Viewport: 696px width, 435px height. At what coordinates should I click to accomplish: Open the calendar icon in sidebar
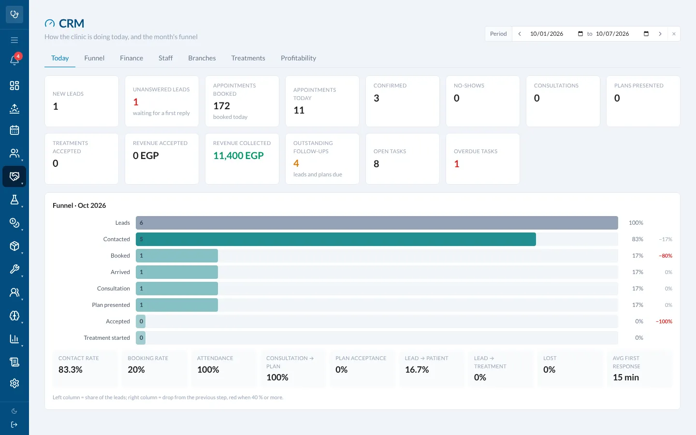tap(14, 130)
